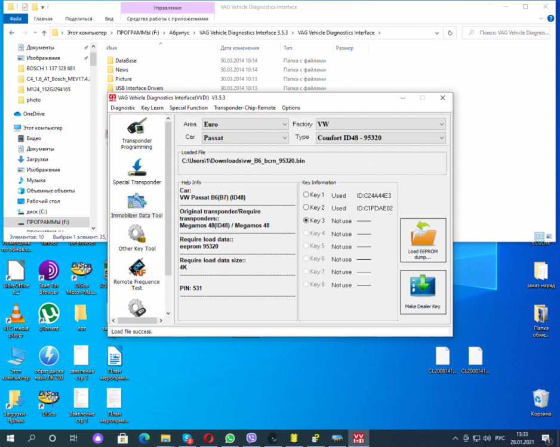
Task: Open the DataBase folder in Explorer
Action: pyautogui.click(x=126, y=61)
